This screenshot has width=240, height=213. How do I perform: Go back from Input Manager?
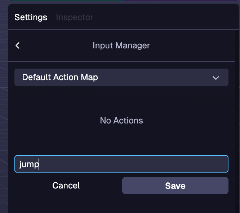click(x=18, y=45)
